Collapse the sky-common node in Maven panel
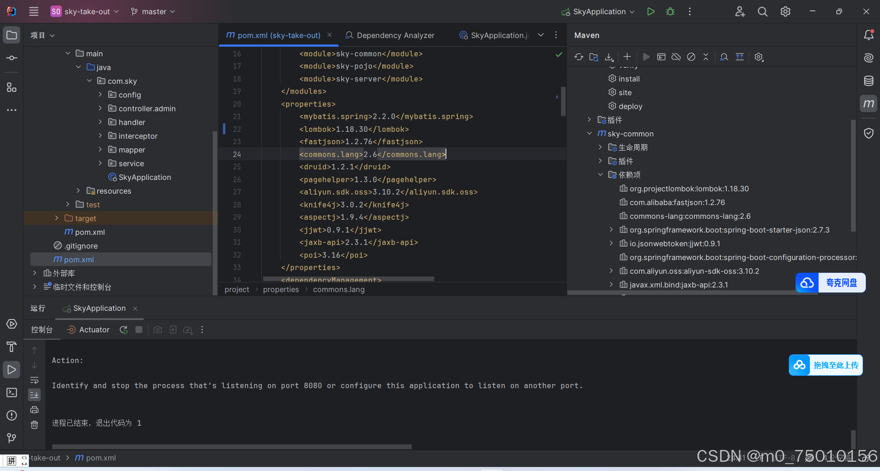The width and height of the screenshot is (880, 471). tap(589, 134)
